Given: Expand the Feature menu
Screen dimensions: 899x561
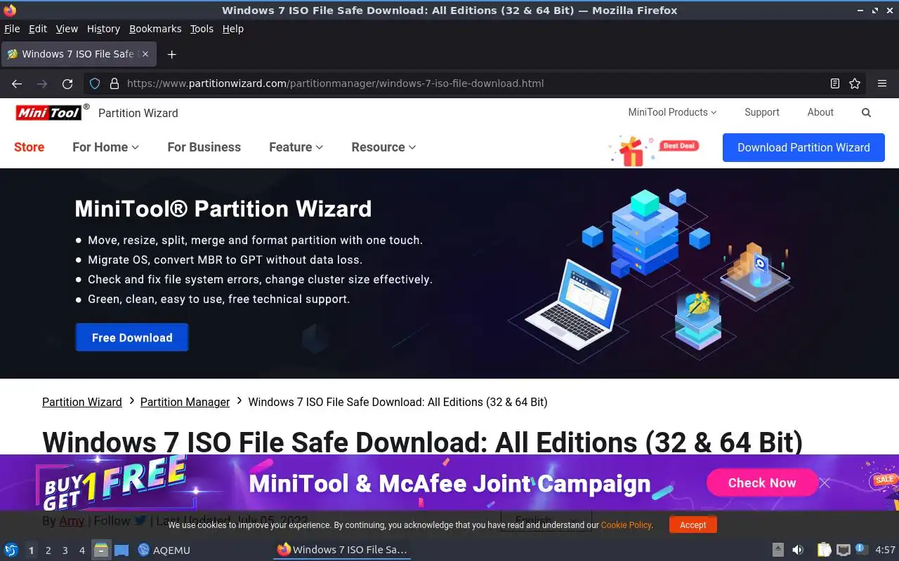Looking at the screenshot, I should pos(296,147).
